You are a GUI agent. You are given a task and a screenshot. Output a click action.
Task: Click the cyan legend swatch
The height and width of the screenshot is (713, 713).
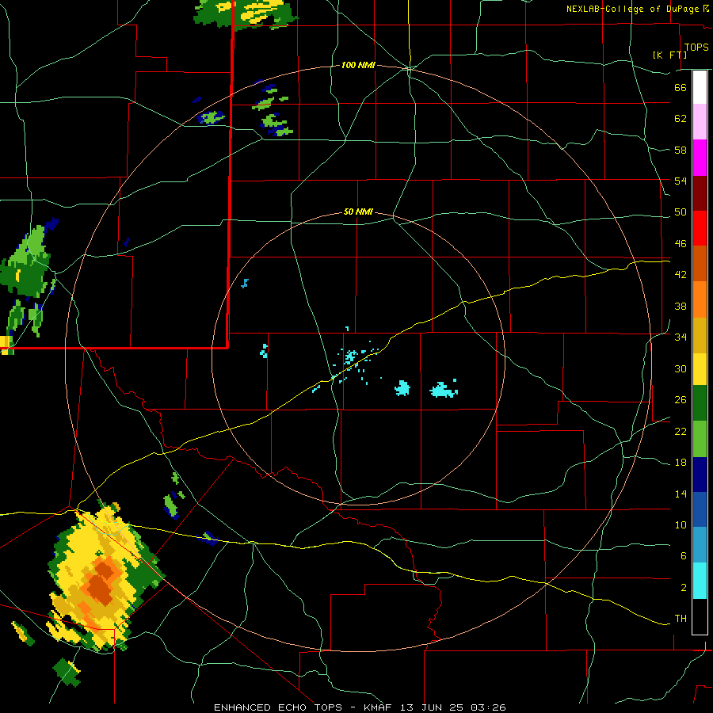coord(700,581)
